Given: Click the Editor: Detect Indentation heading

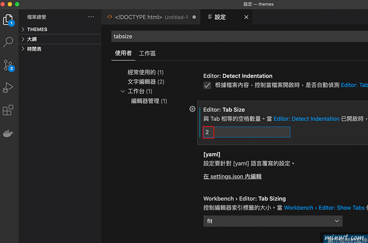Looking at the screenshot, I should (x=238, y=76).
